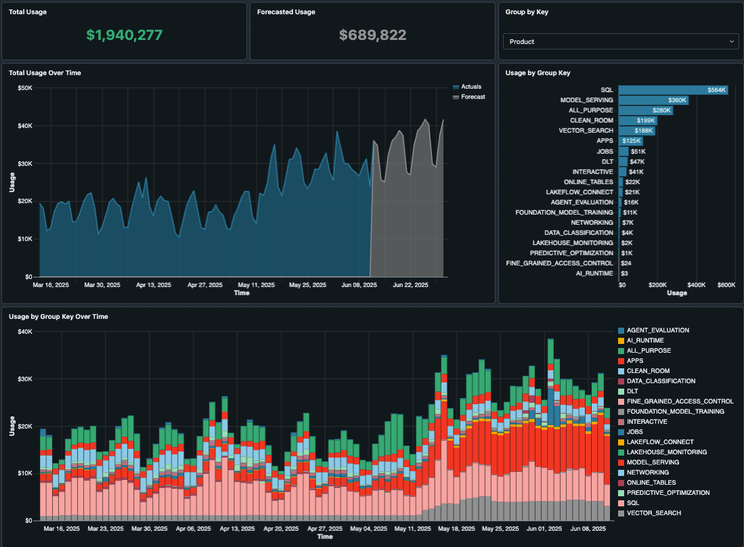Image resolution: width=744 pixels, height=547 pixels.
Task: Click the SQL $564K bar
Action: click(673, 90)
